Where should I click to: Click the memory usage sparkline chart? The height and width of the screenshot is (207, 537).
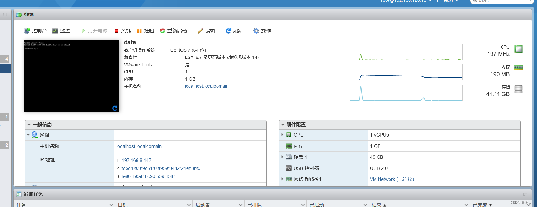(406, 73)
